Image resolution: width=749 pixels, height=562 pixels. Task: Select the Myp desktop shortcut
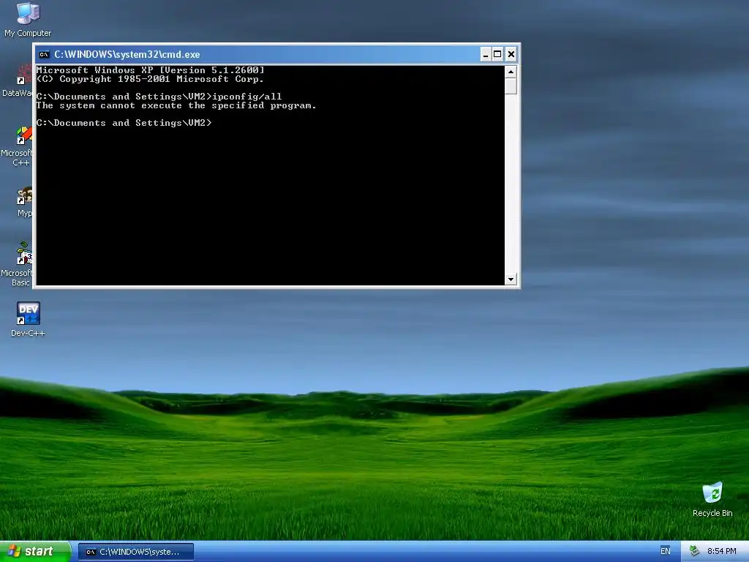24,203
